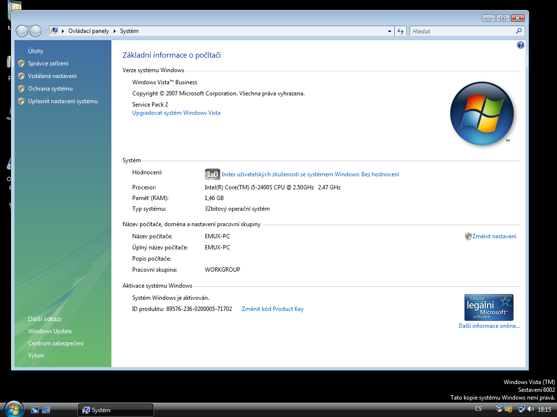557x417 pixels.
Task: Click the computer icon in the address bar
Action: tap(54, 31)
